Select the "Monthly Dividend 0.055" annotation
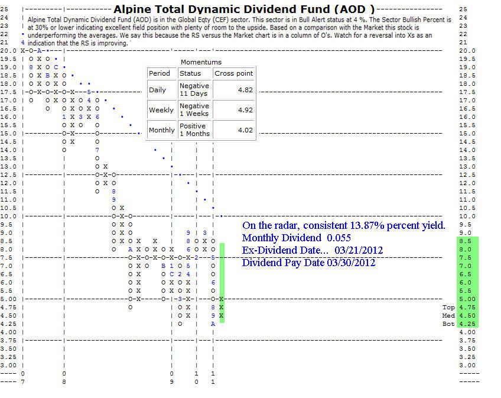Image resolution: width=501 pixels, height=398 pixels. pos(296,238)
